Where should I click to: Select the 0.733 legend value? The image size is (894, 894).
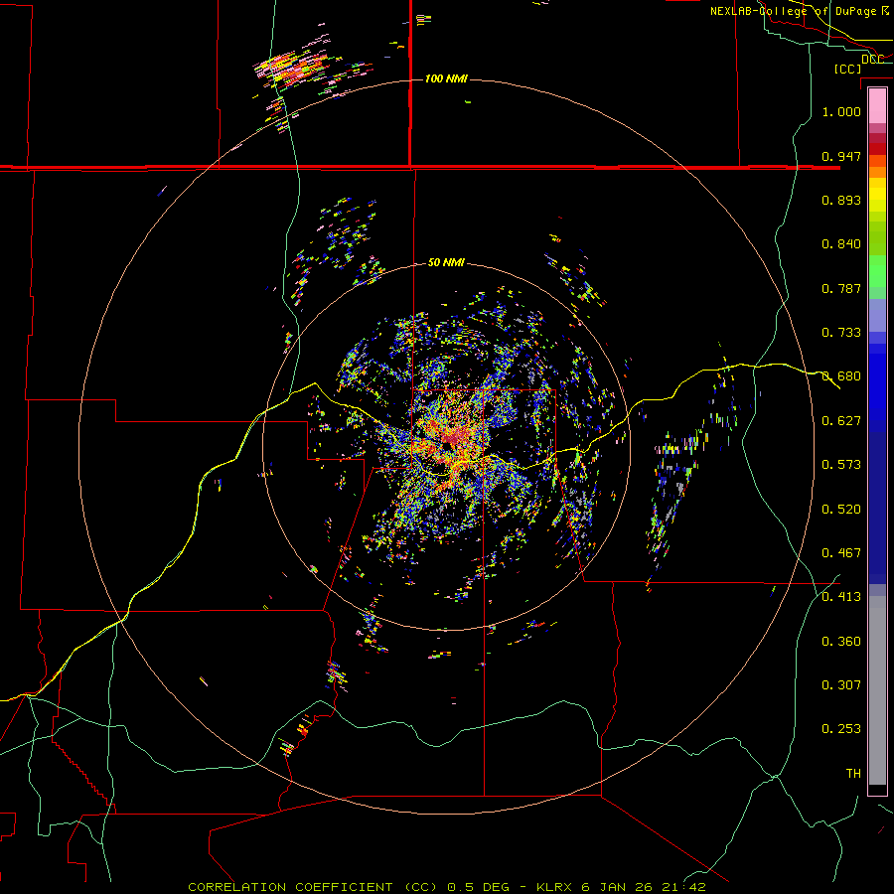[x=841, y=333]
